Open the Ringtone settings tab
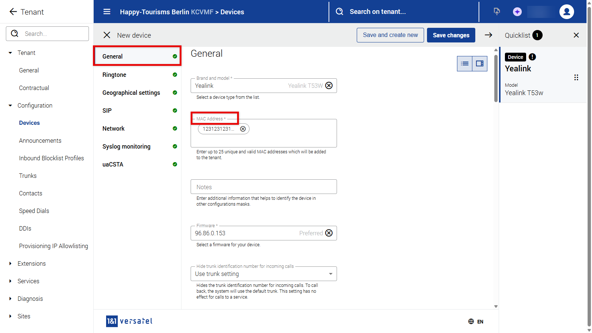 pyautogui.click(x=114, y=75)
